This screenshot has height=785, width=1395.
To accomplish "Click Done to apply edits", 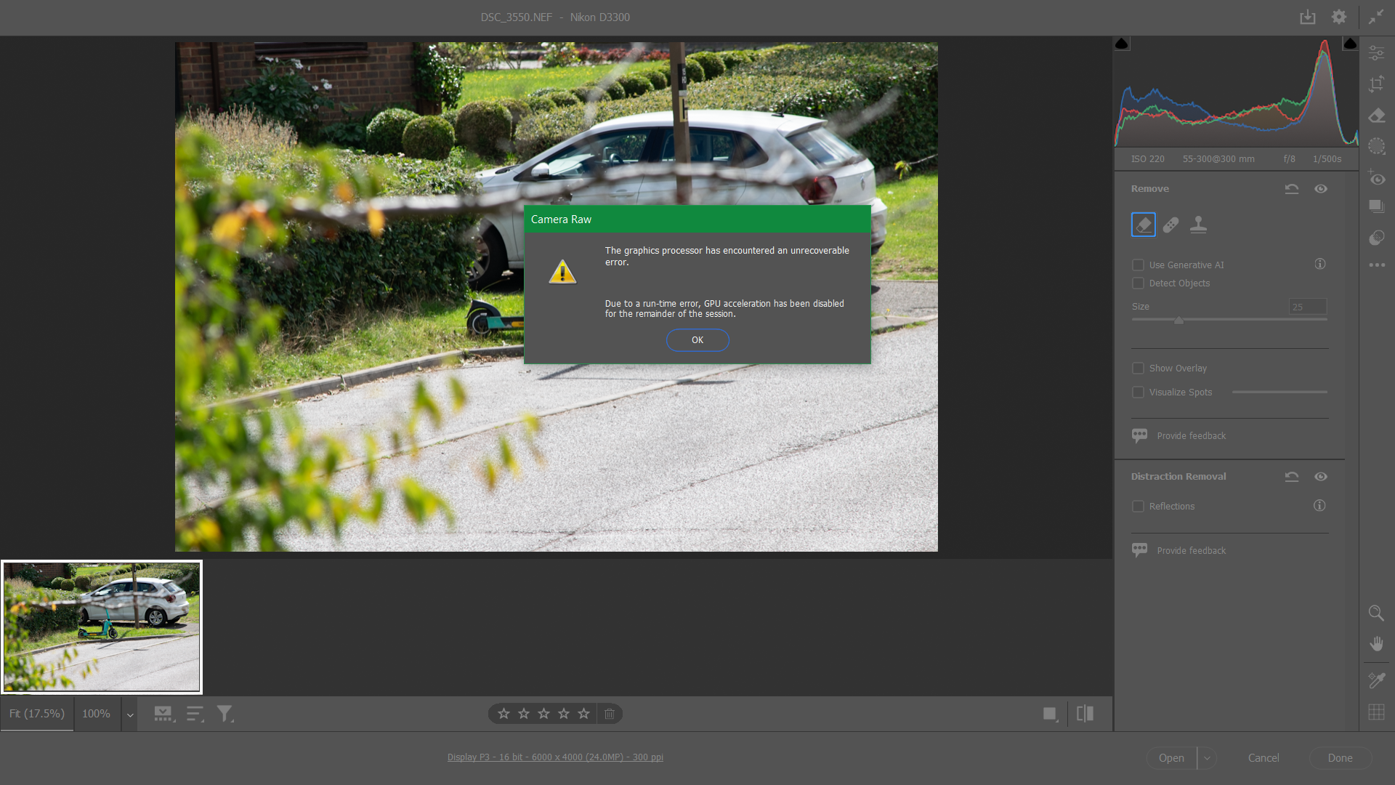I will coord(1340,757).
